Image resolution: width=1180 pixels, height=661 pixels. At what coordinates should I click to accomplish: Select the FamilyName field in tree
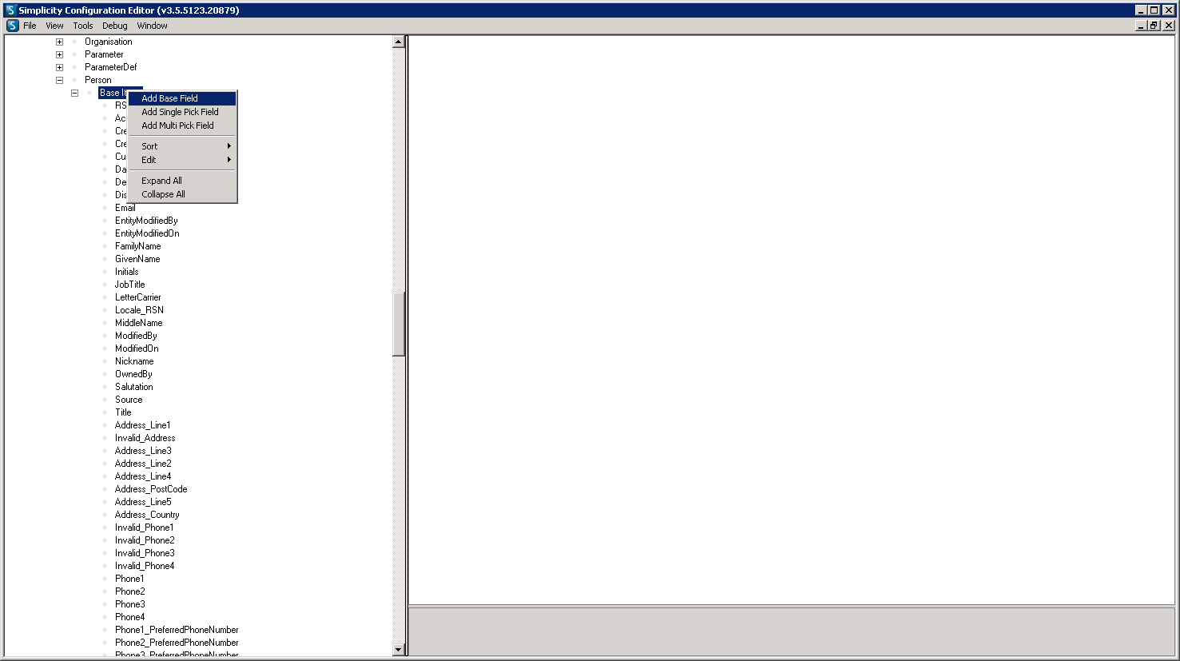[137, 246]
